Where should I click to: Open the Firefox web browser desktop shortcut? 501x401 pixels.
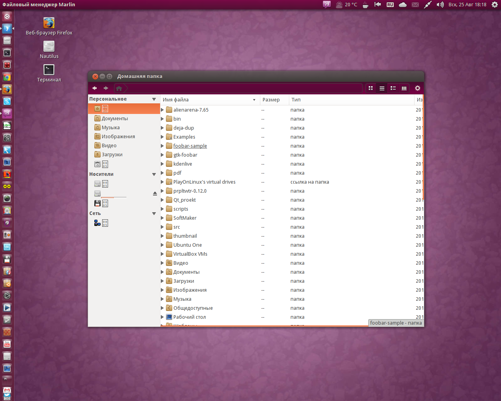click(x=49, y=23)
